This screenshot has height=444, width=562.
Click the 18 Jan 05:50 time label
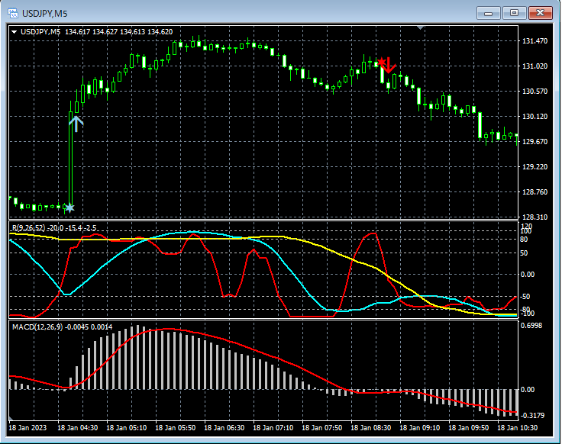pos(177,428)
